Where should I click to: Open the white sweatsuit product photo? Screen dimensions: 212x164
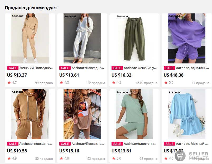tap(82, 38)
